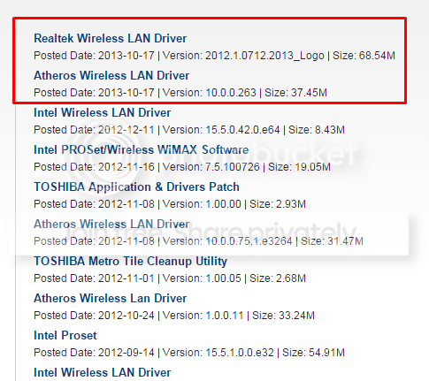429x381 pixels.
Task: Select the details line with version 2012.1.0712.2013_Logo
Action: click(x=214, y=56)
